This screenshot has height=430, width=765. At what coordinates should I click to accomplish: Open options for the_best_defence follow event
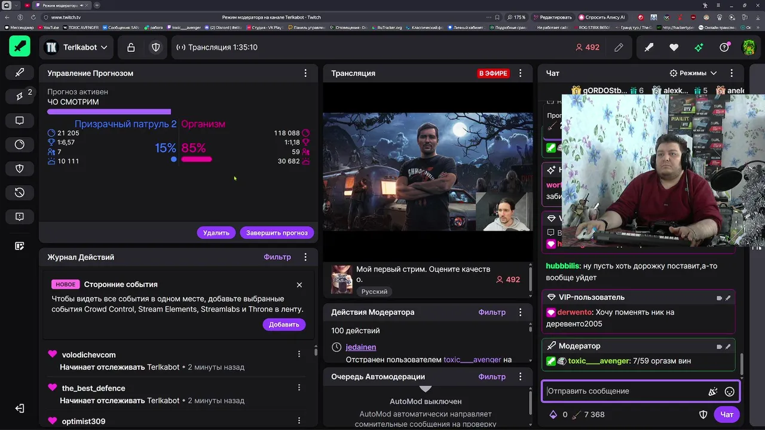[299, 388]
